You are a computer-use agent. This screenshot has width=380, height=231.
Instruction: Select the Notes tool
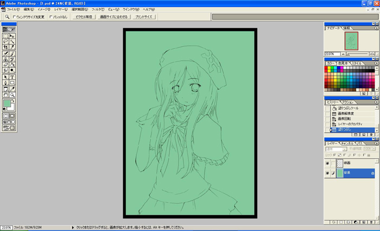(x=5, y=89)
